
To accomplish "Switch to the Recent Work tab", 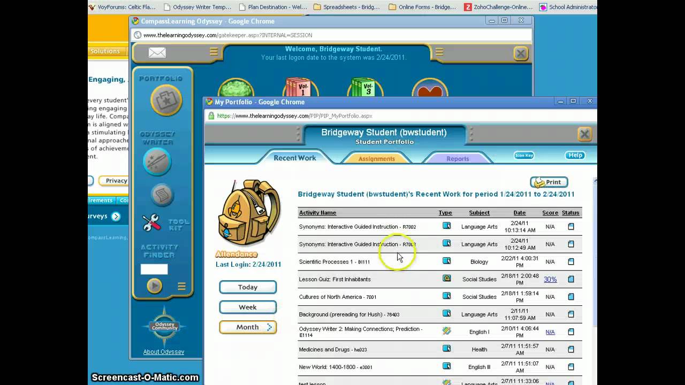I will coord(295,158).
